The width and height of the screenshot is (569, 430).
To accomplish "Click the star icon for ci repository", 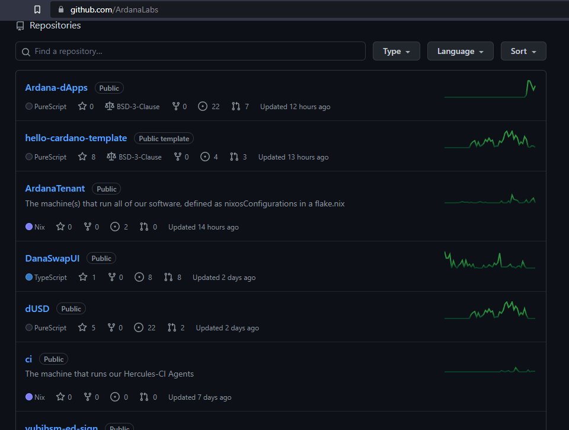I will (60, 397).
